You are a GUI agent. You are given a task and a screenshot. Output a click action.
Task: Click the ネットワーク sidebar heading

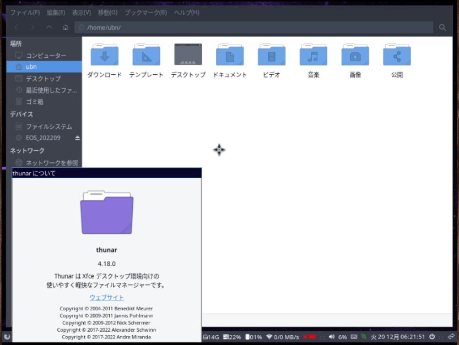coord(27,151)
